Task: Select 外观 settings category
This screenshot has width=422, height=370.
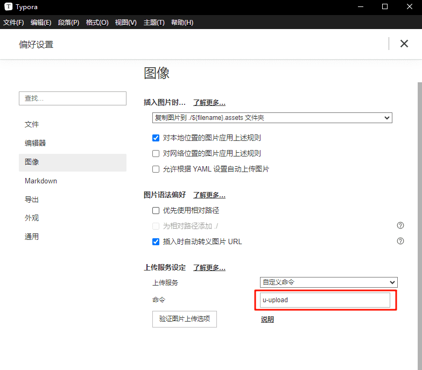Action: tap(72, 218)
